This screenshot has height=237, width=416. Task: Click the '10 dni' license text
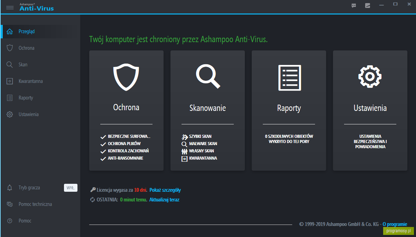coord(141,190)
